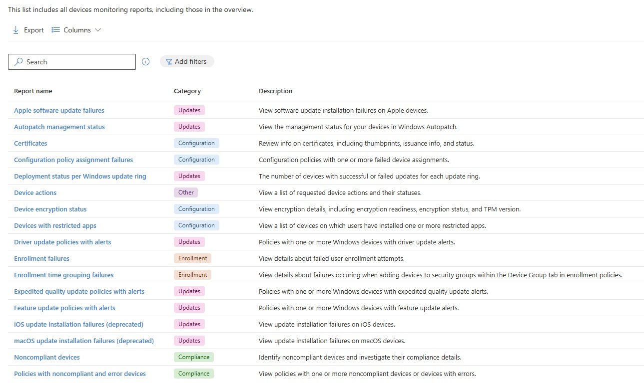Click the Columns list icon

click(x=55, y=30)
